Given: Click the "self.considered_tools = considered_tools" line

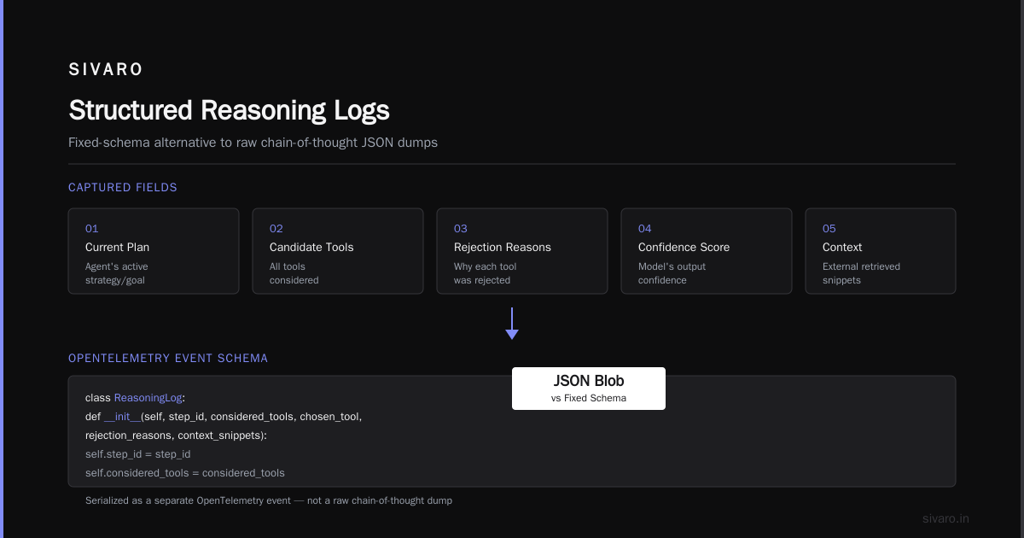Looking at the screenshot, I should coord(185,473).
